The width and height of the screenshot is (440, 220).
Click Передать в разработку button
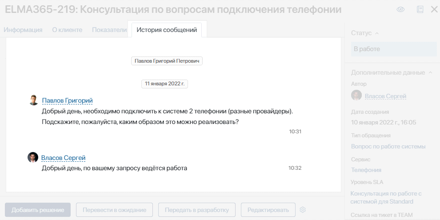pos(197,210)
